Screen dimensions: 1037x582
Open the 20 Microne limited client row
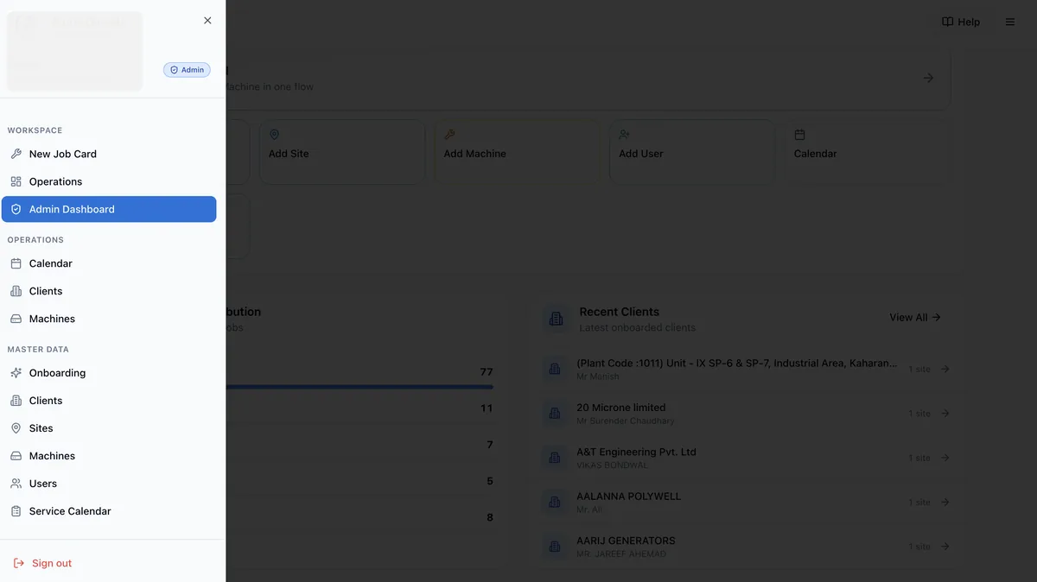coord(748,414)
